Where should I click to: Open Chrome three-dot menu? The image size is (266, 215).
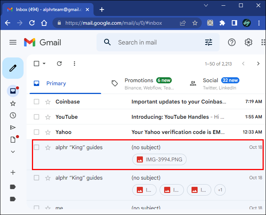259,23
